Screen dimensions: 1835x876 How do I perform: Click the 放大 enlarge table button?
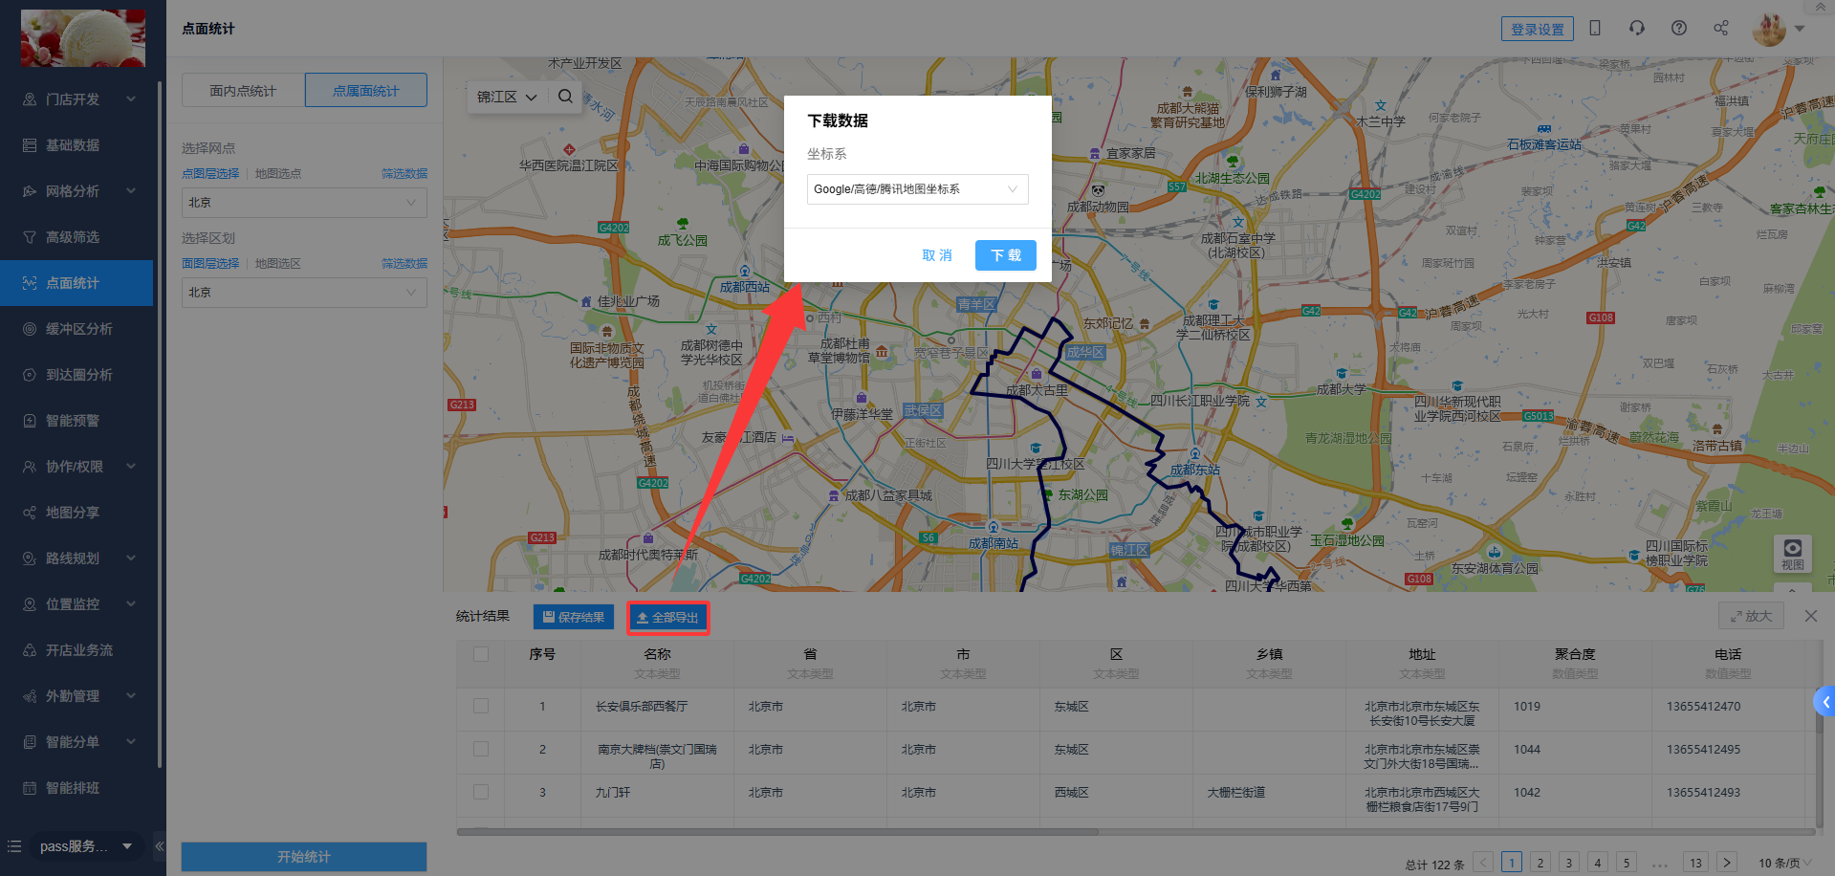(x=1751, y=616)
